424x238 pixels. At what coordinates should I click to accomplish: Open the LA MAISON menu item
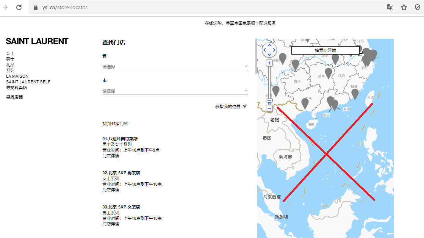tap(17, 76)
